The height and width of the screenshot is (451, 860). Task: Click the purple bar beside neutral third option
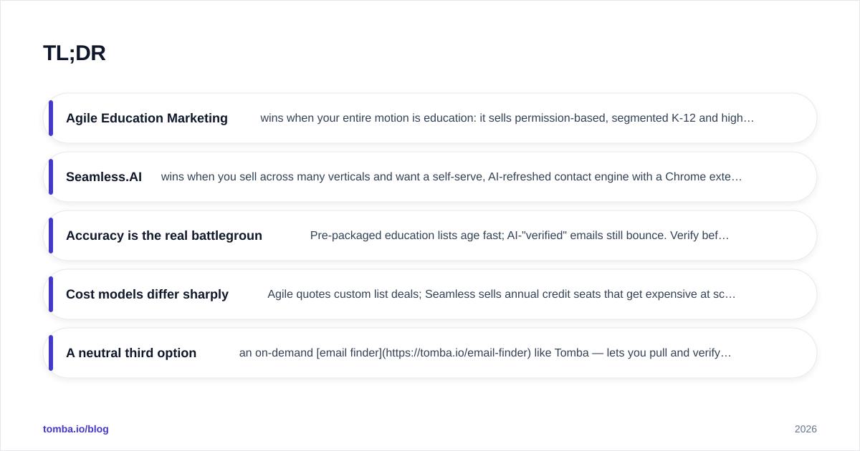[x=51, y=353]
